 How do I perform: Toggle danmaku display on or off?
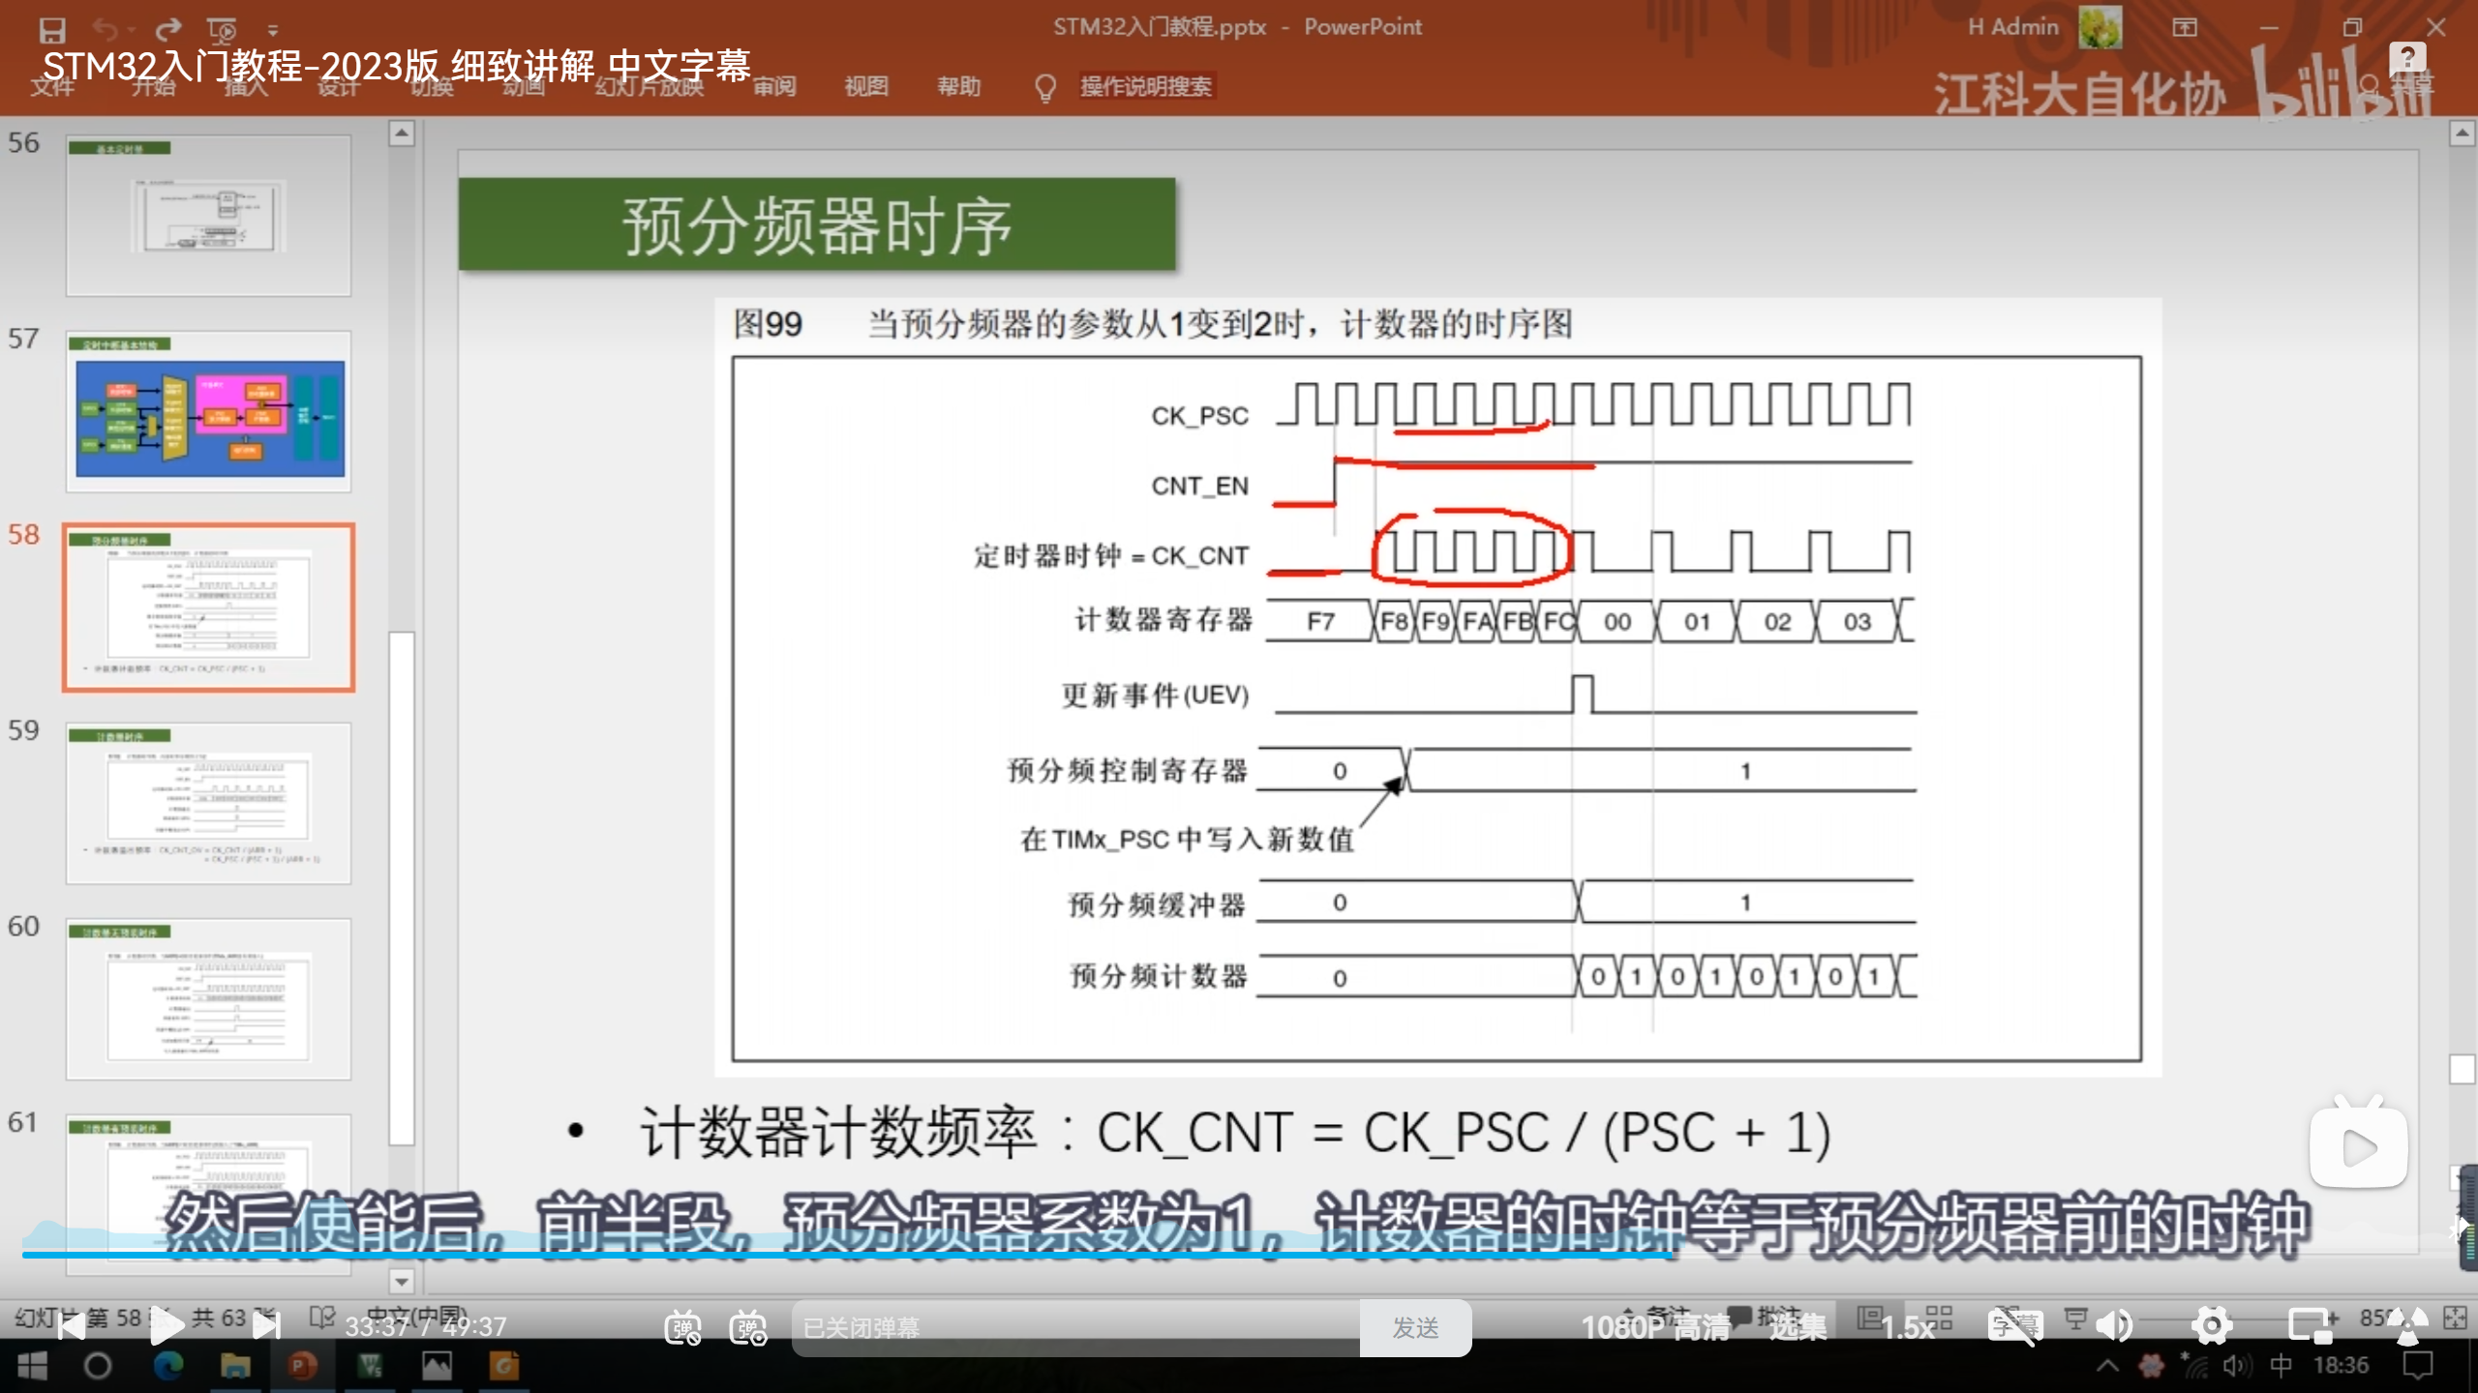682,1327
